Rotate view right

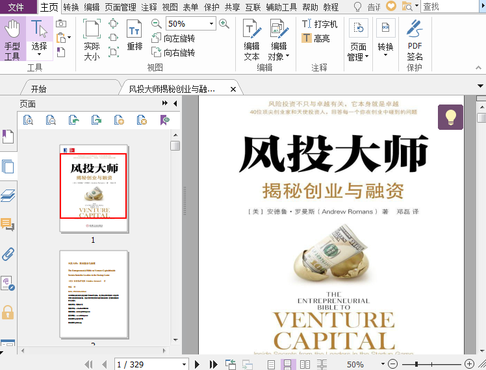(x=173, y=53)
